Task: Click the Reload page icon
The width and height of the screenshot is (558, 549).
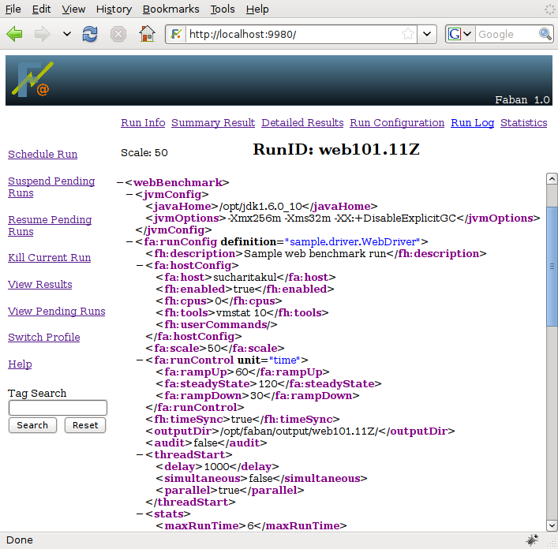Action: (x=90, y=34)
